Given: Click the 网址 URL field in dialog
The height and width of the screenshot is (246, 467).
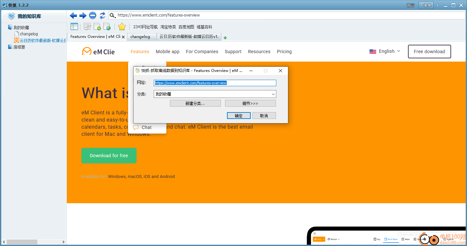Looking at the screenshot, I should point(215,83).
